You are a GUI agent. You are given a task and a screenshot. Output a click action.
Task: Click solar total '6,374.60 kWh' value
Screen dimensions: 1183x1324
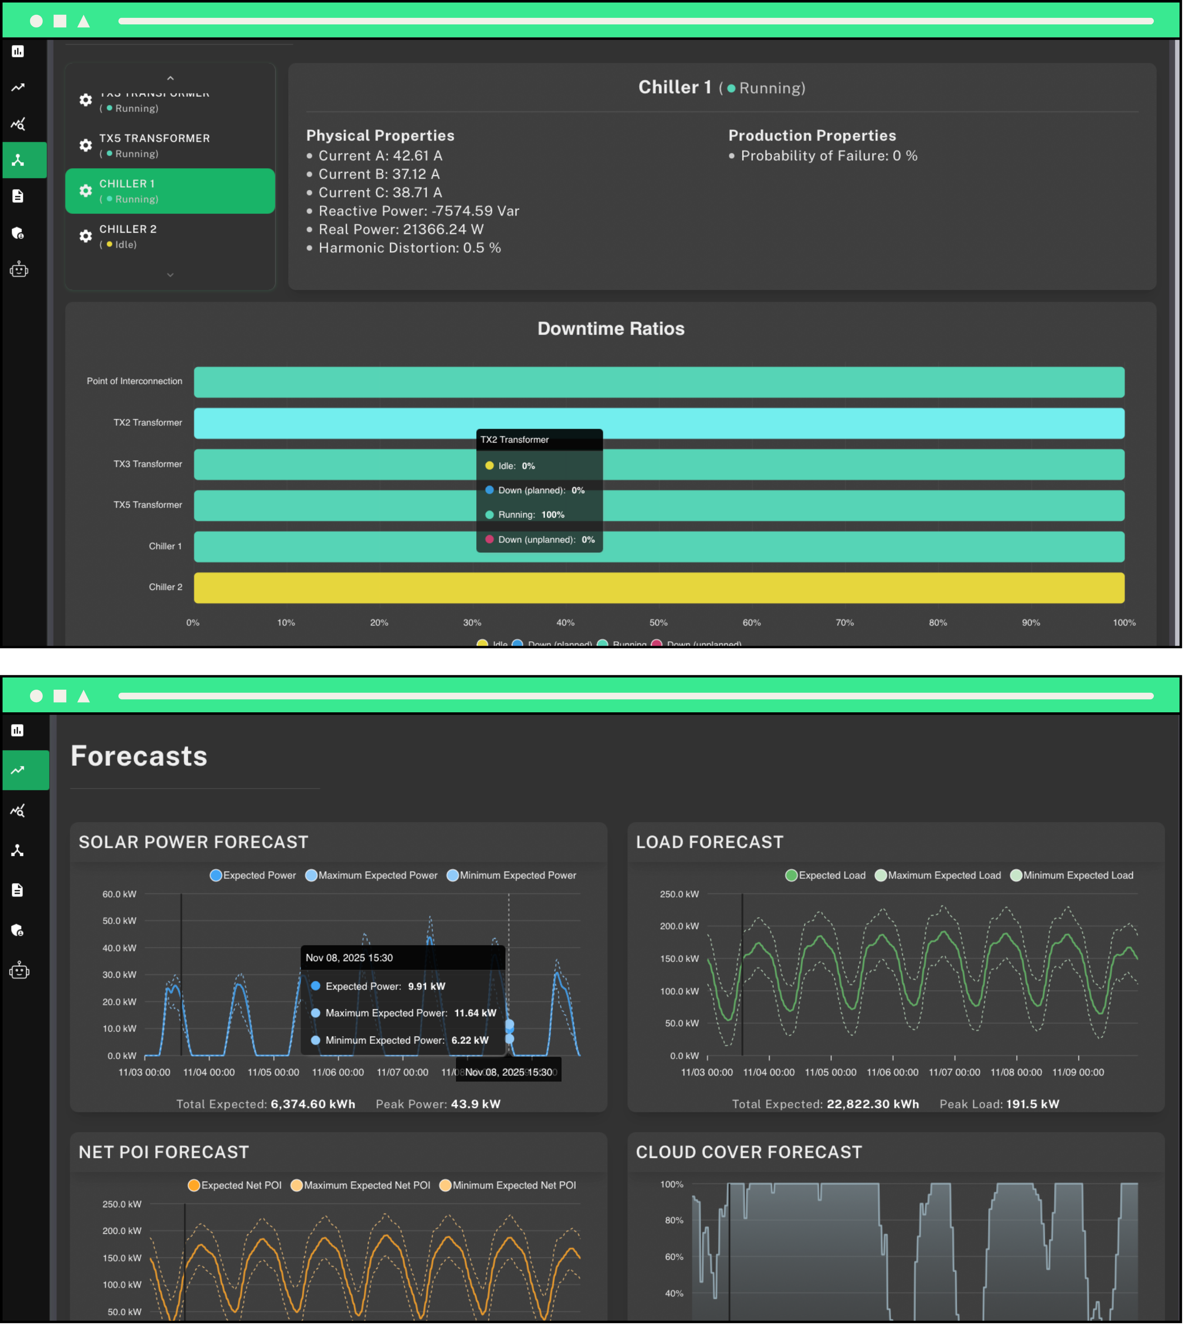313,1104
